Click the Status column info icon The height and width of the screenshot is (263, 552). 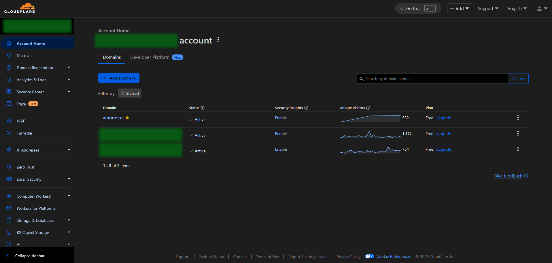[x=203, y=108]
